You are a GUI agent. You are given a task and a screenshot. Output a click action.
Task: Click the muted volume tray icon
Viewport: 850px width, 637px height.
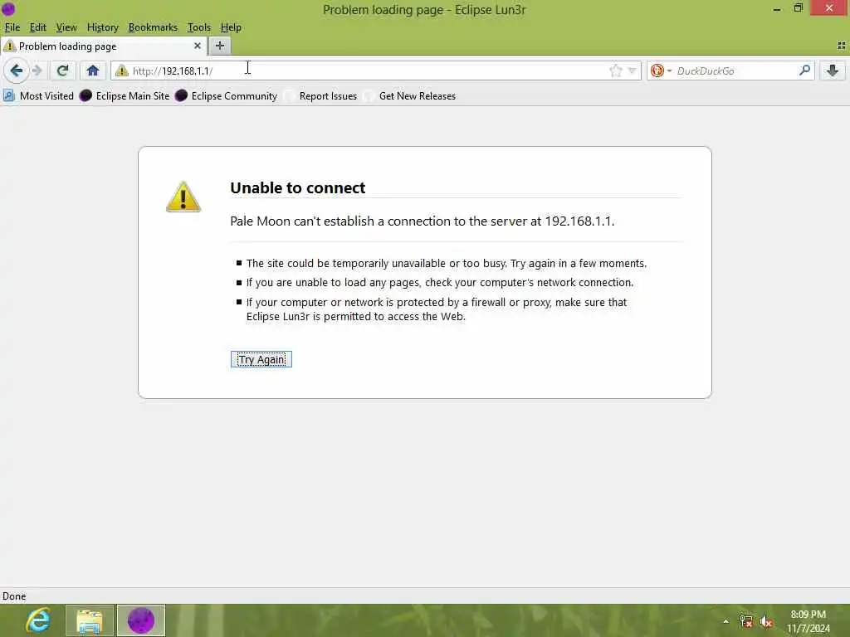pyautogui.click(x=766, y=621)
